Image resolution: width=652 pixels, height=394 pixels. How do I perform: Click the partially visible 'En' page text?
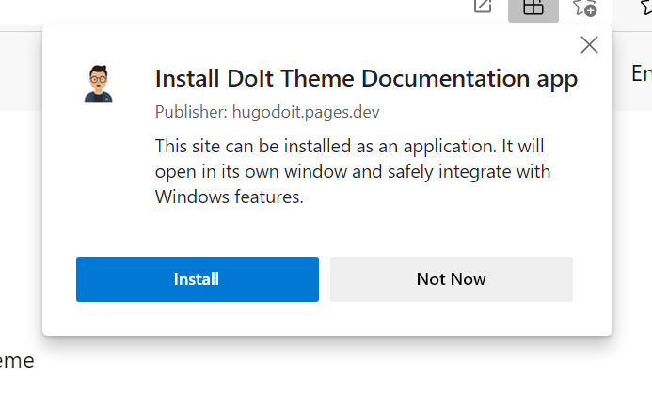click(x=641, y=73)
